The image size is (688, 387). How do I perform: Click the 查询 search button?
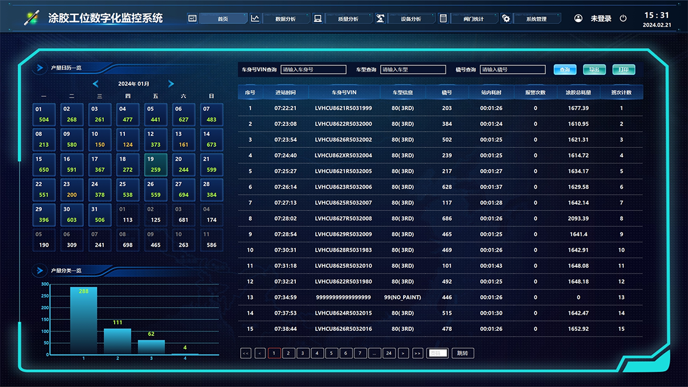565,69
